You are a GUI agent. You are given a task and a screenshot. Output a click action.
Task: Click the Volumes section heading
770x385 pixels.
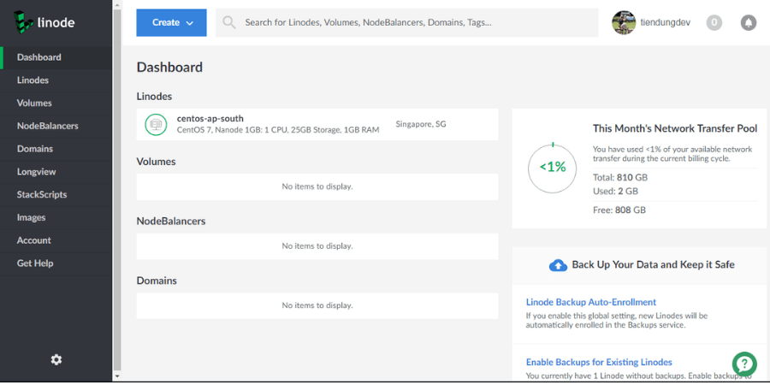156,162
